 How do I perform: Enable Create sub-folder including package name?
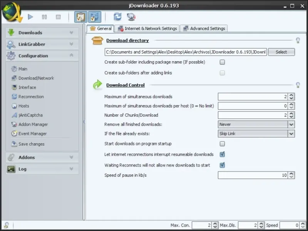pyautogui.click(x=222, y=62)
